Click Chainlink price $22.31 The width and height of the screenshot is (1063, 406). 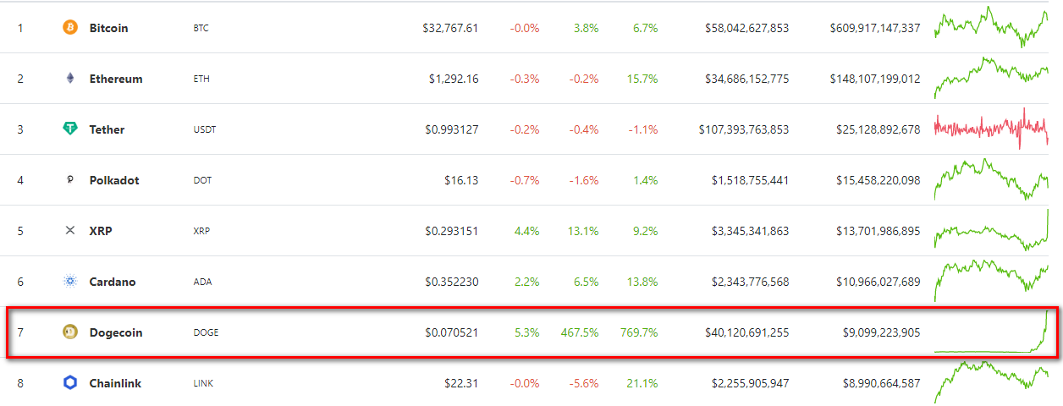[x=461, y=383]
